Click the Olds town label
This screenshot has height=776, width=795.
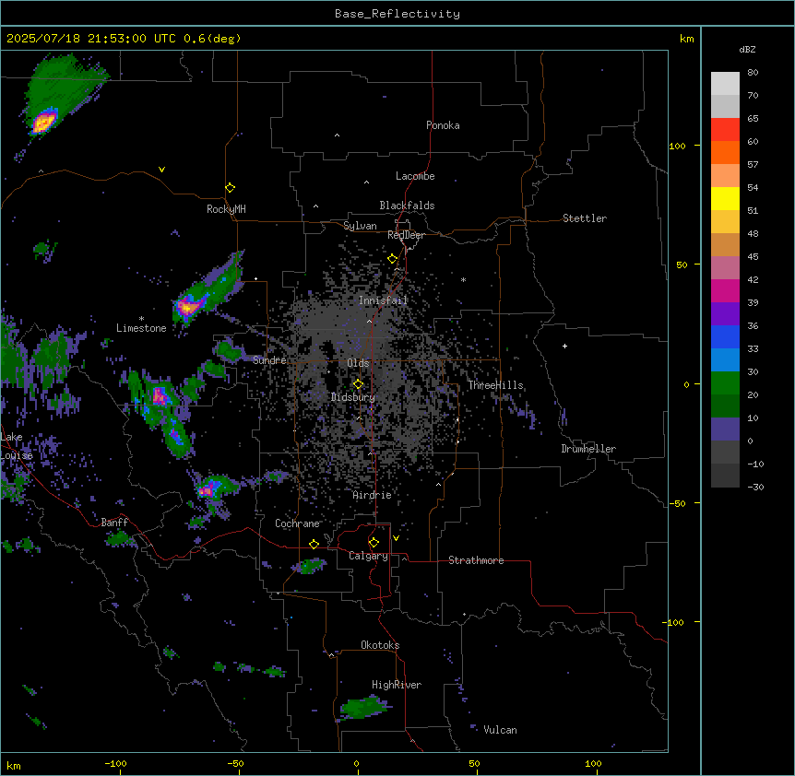click(358, 363)
